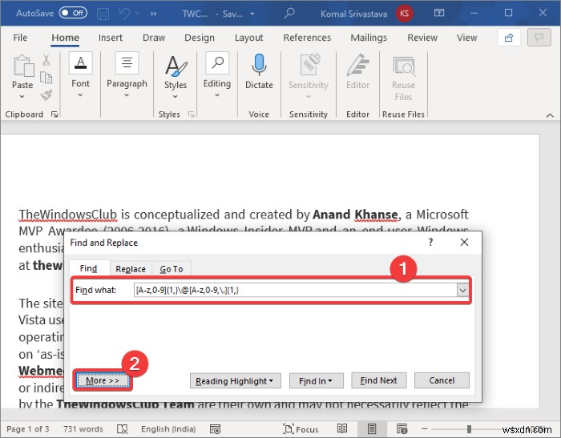Open Clipboard pane dialog launcher

coord(54,114)
